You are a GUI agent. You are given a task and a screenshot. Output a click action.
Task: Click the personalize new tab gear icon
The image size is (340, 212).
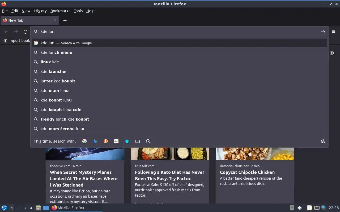click(332, 53)
